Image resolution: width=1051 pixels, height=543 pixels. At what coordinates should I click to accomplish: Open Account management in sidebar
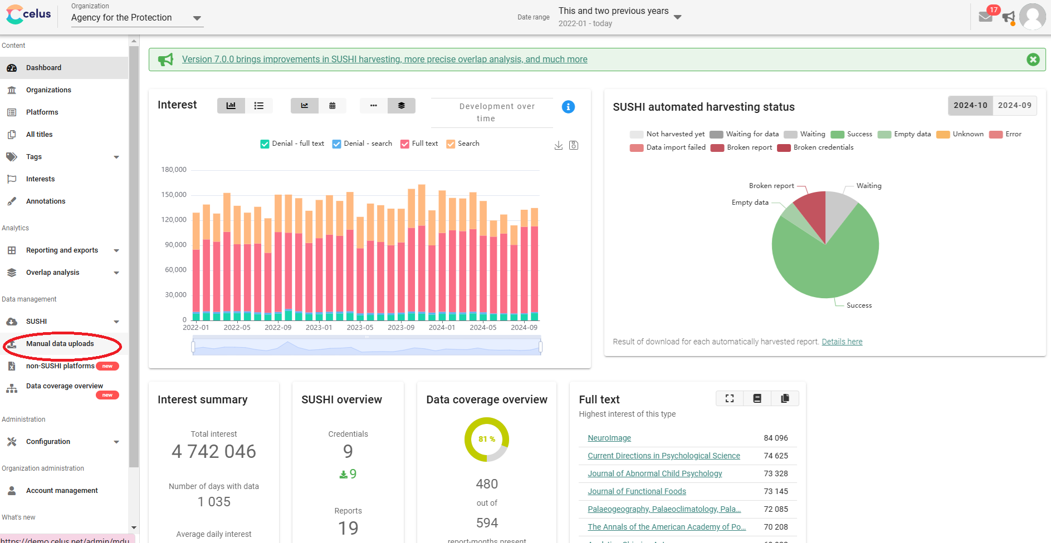tap(64, 491)
